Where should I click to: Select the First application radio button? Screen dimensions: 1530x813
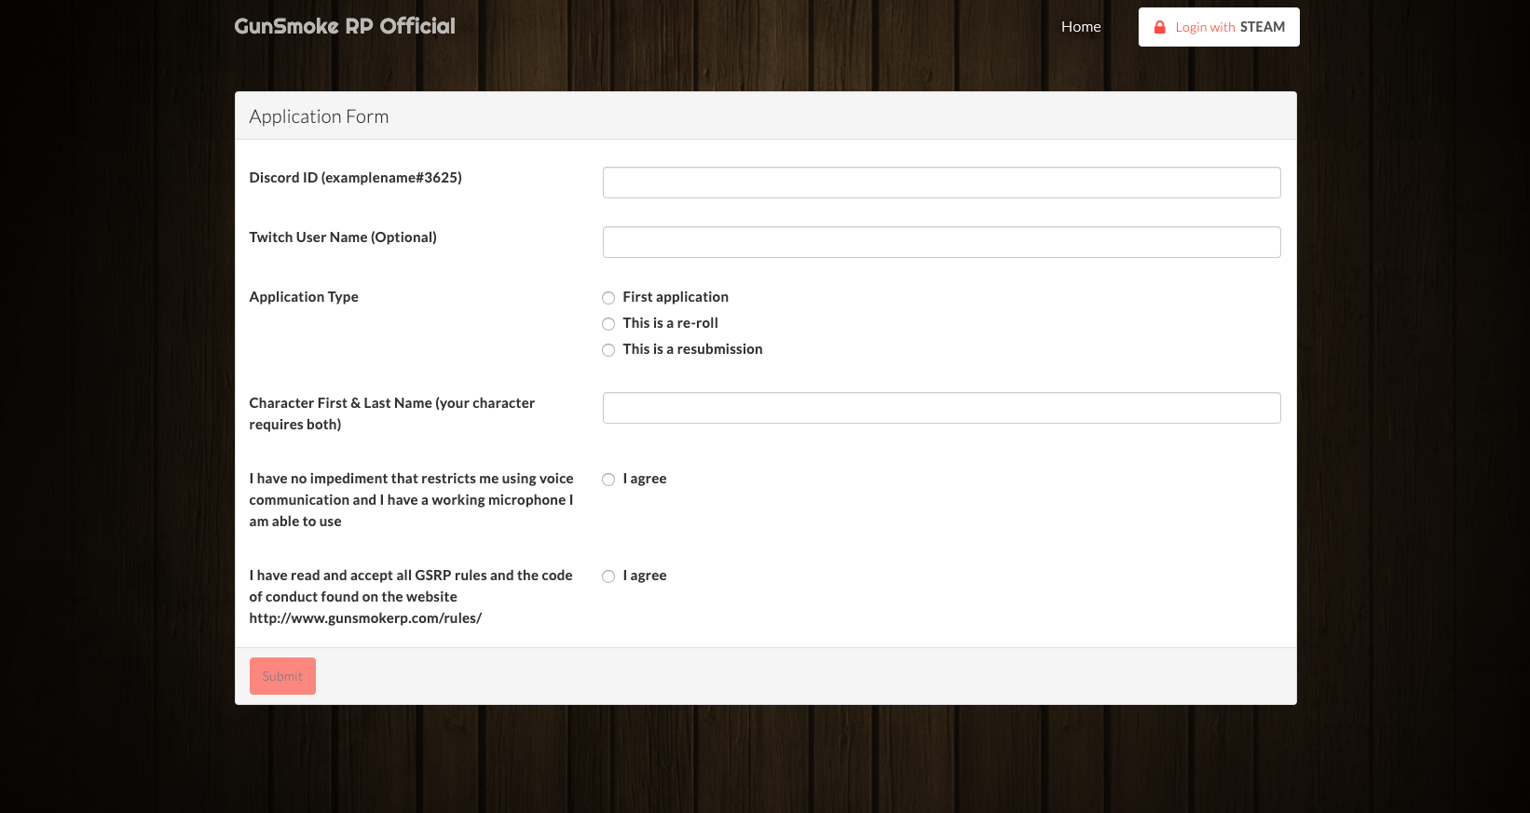point(608,298)
